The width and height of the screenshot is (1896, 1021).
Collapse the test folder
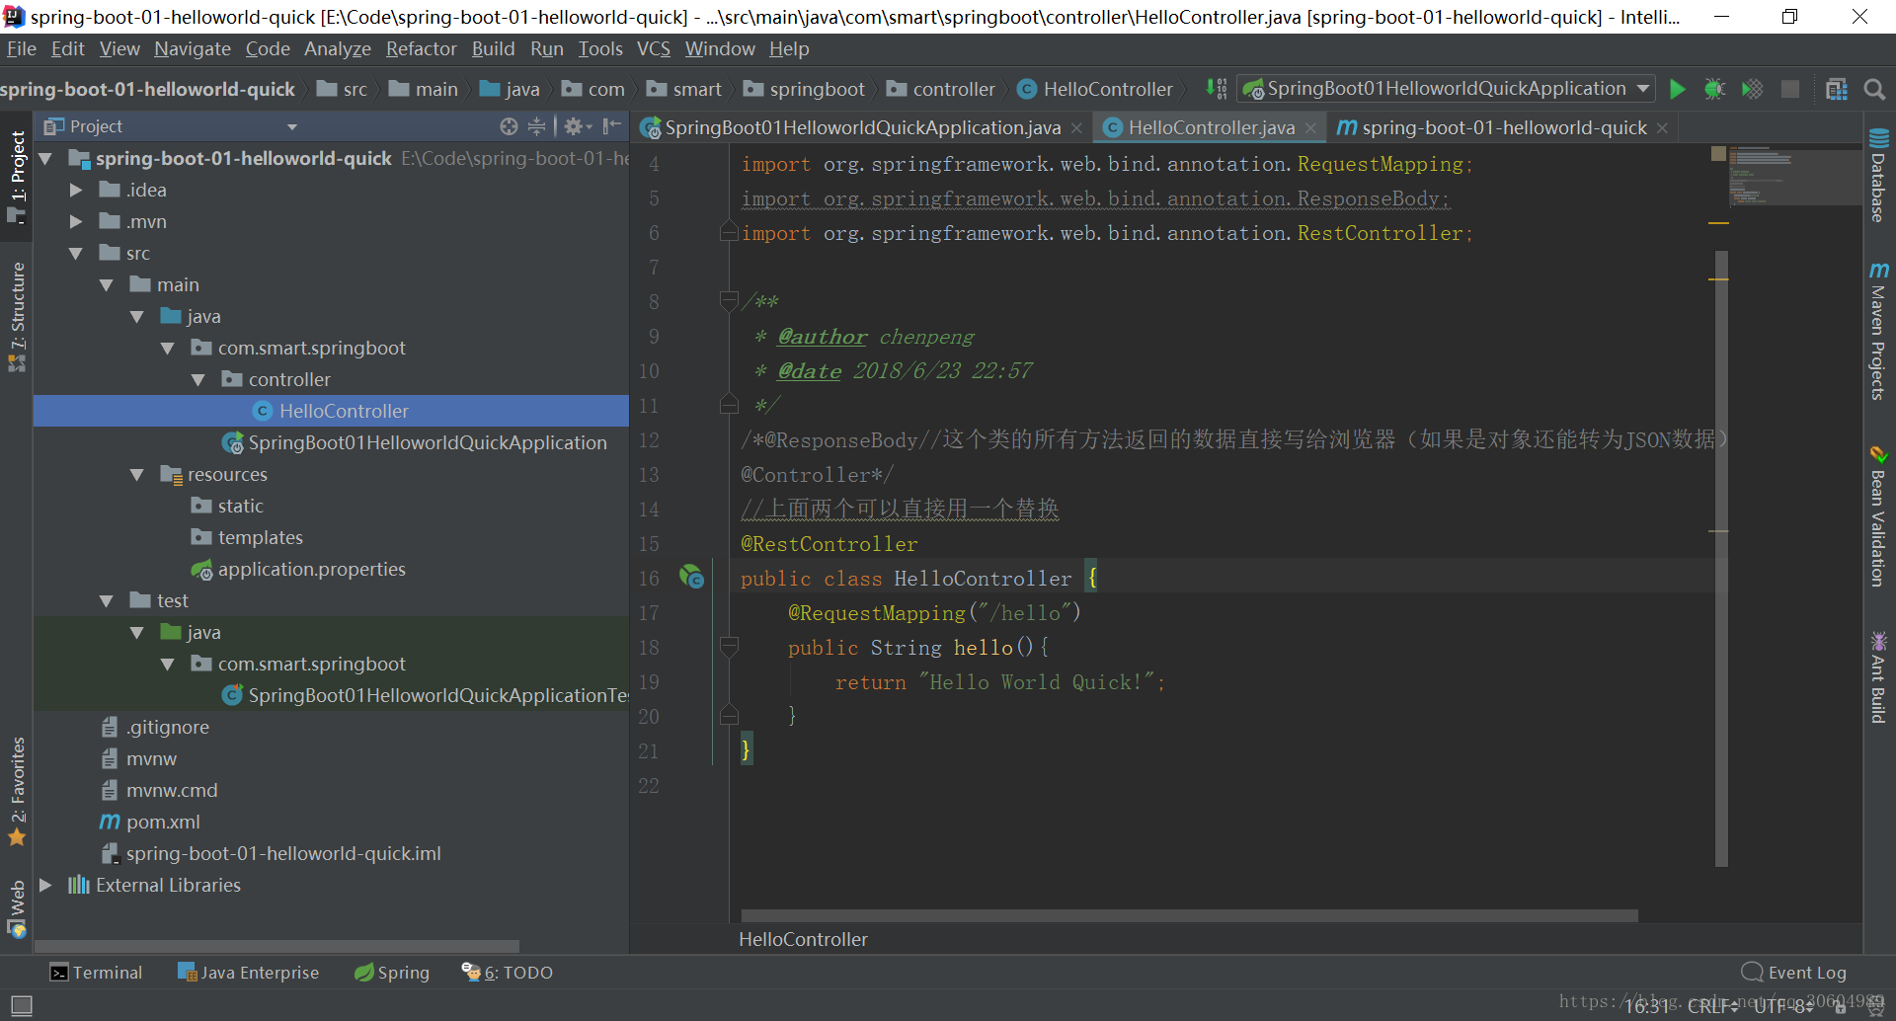(x=107, y=600)
